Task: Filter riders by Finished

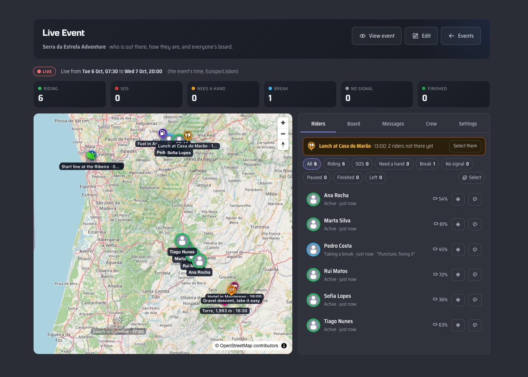Action: click(x=348, y=178)
